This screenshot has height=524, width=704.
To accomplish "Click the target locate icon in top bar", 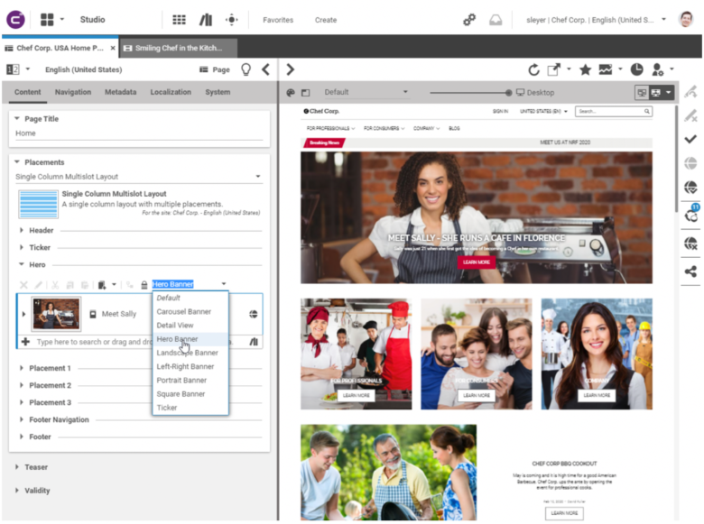I will [x=232, y=20].
